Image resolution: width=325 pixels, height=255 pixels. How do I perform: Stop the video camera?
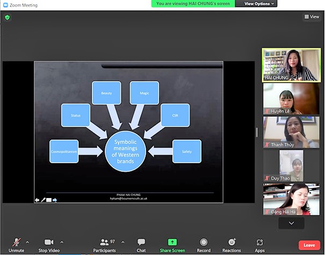[49, 244]
